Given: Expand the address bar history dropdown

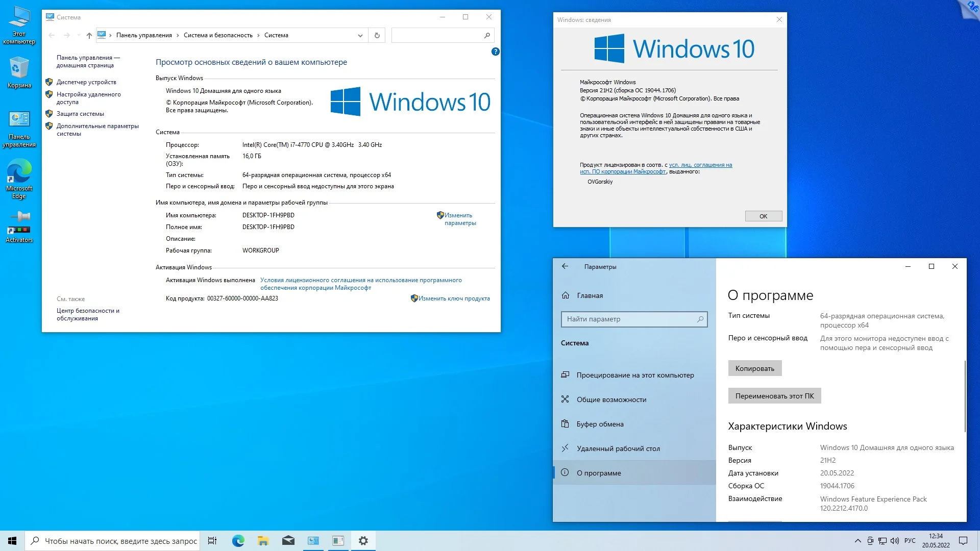Looking at the screenshot, I should coord(360,35).
